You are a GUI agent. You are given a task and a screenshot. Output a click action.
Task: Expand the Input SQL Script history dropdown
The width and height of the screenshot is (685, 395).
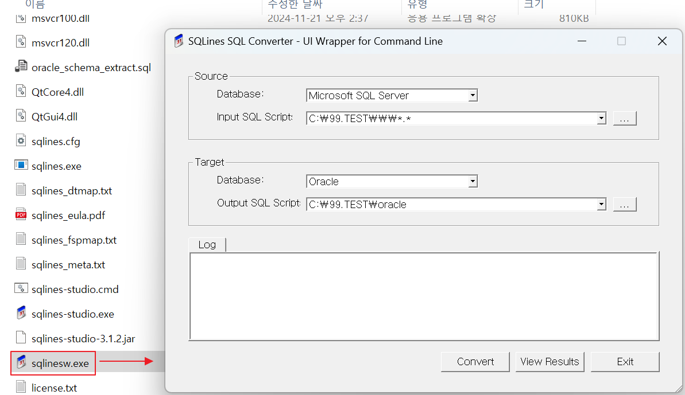pyautogui.click(x=602, y=118)
